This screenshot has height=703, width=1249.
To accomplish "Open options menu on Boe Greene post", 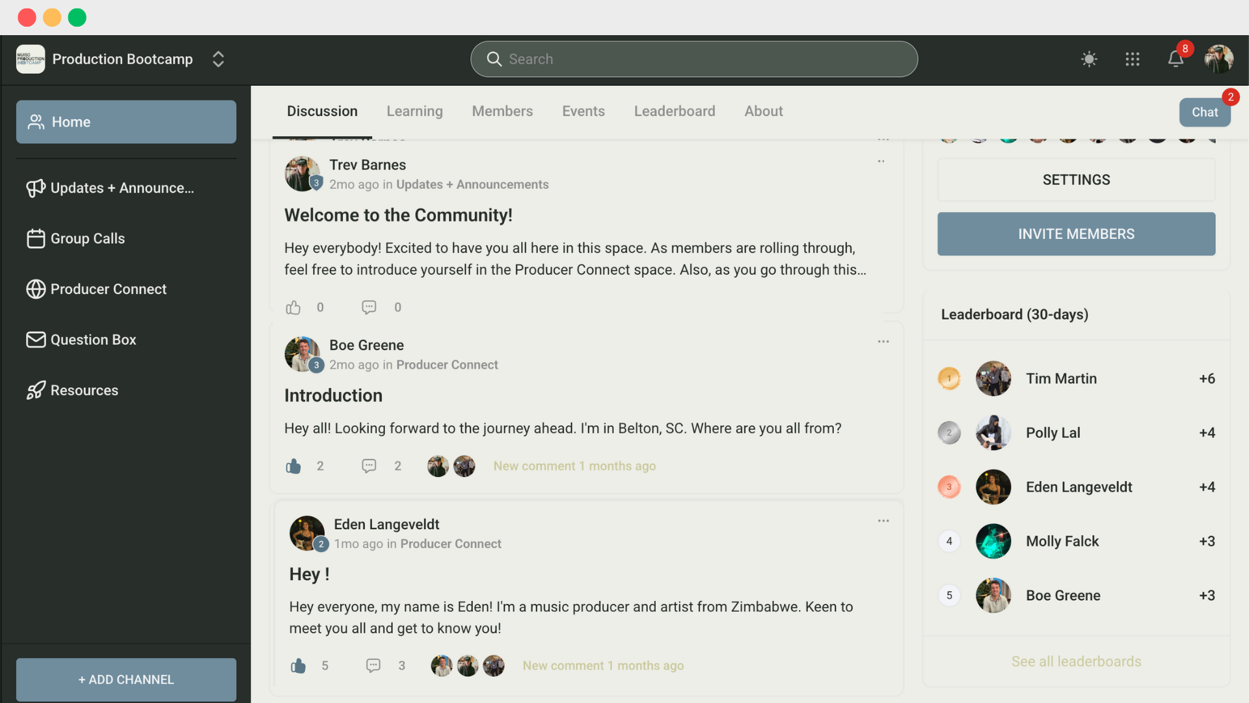I will pos(883,342).
